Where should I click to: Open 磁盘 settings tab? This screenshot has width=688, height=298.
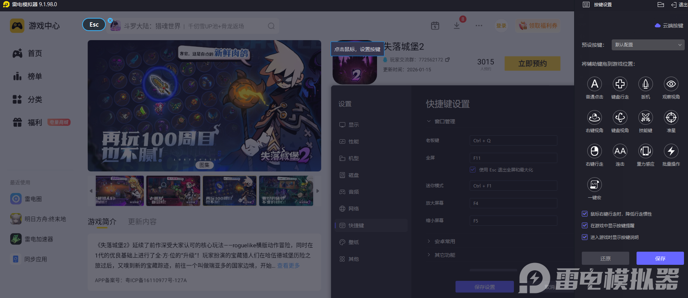click(371, 175)
